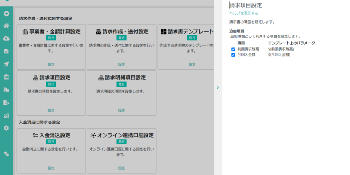Click the 入金消込に関する設定 section heading
The width and height of the screenshot is (350, 175).
click(39, 122)
